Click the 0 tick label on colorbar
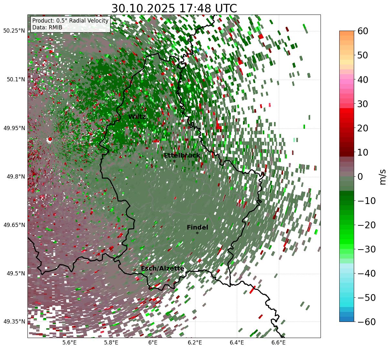Screen dimensions: 390x349 (360, 177)
